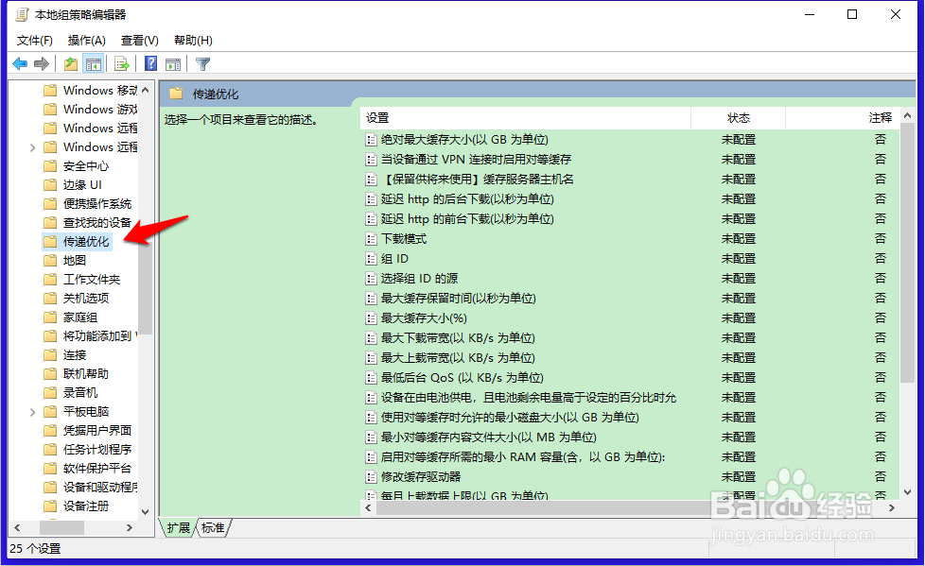Select 软件保护平台 in the tree
The image size is (925, 566).
pos(97,468)
